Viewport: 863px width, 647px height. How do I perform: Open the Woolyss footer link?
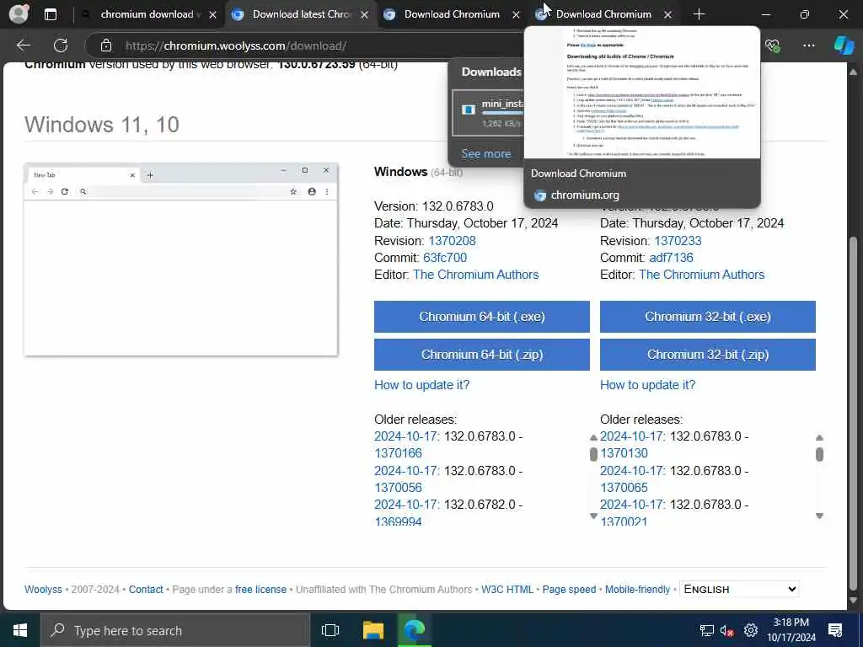point(43,589)
